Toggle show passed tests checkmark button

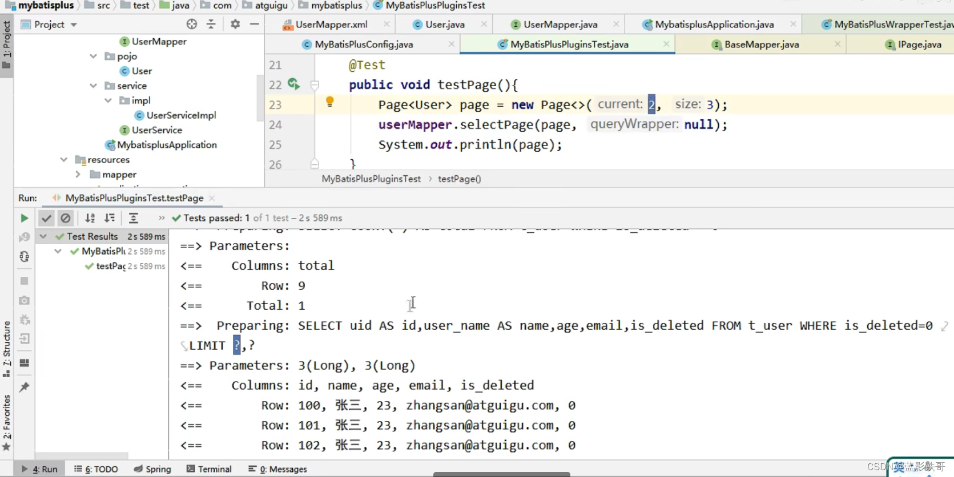coord(46,218)
